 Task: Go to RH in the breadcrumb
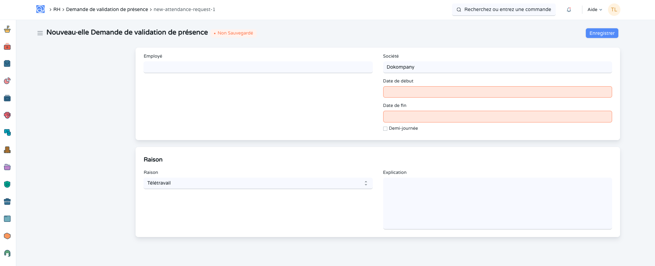click(57, 10)
